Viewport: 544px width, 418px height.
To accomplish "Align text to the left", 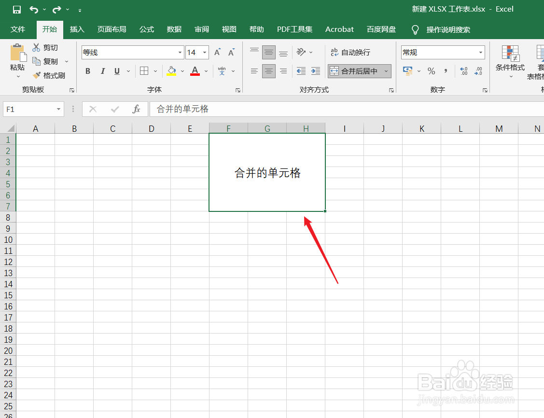I will point(254,71).
